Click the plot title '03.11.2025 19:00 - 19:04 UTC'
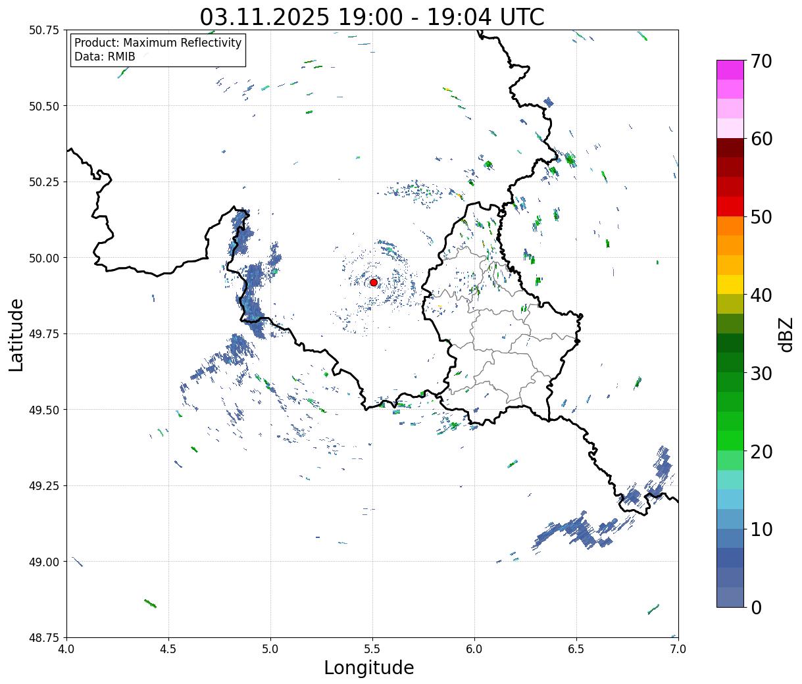Image resolution: width=802 pixels, height=684 pixels. coord(372,16)
